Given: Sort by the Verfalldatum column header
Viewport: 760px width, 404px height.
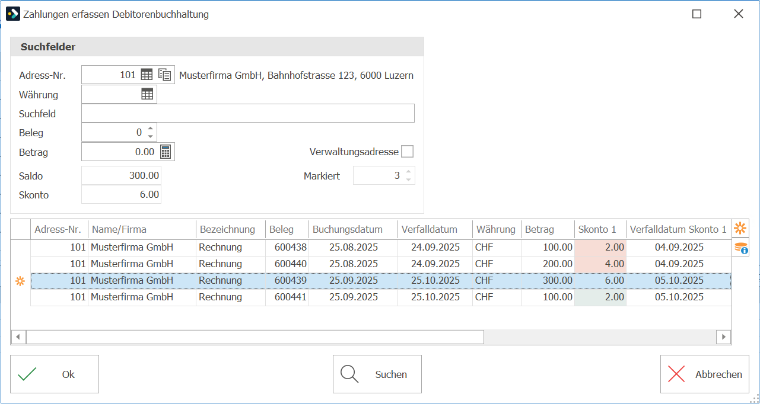Looking at the screenshot, I should click(x=435, y=229).
